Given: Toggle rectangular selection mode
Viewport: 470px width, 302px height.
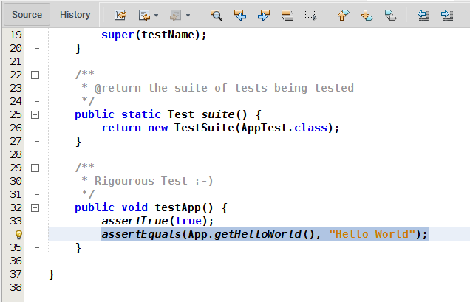Looking at the screenshot, I should tap(311, 14).
